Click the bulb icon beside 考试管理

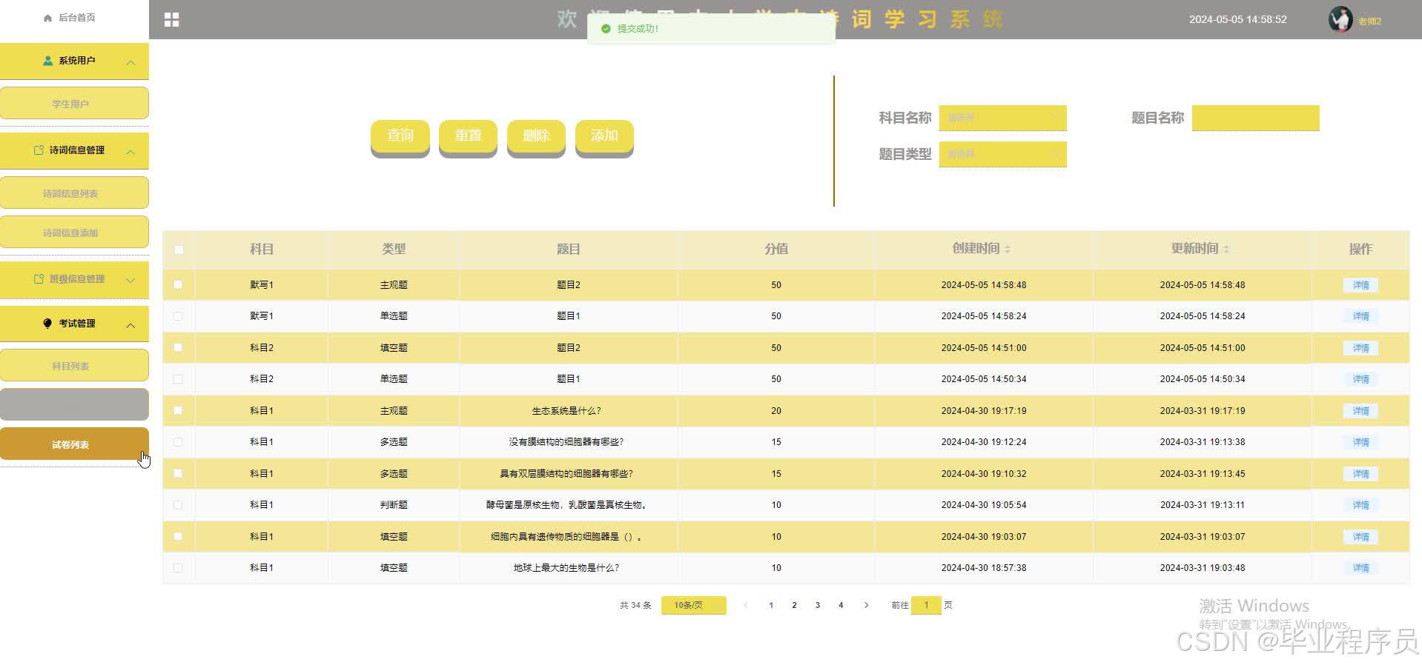point(47,324)
